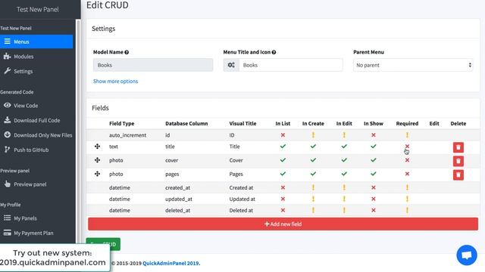Click the My Payment Plan card icon
The height and width of the screenshot is (272, 485).
(7, 233)
